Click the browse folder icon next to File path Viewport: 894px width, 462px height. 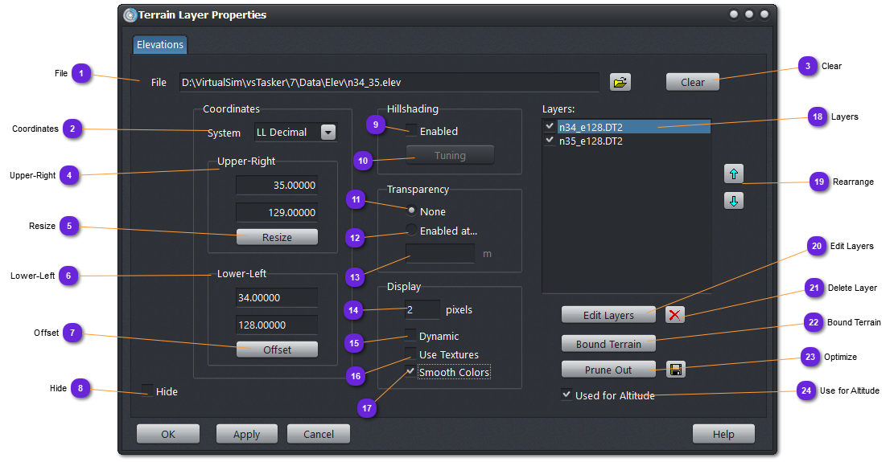(620, 82)
